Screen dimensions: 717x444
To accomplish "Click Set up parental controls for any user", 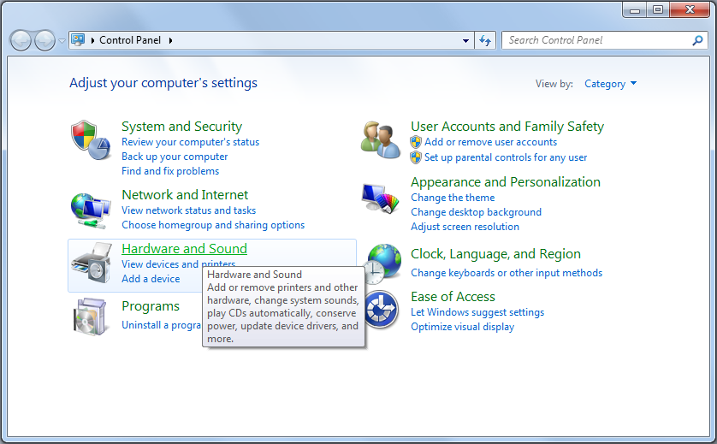I will pyautogui.click(x=506, y=157).
